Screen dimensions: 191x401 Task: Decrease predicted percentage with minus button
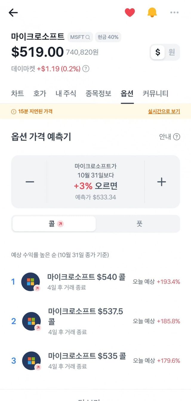[30, 182]
